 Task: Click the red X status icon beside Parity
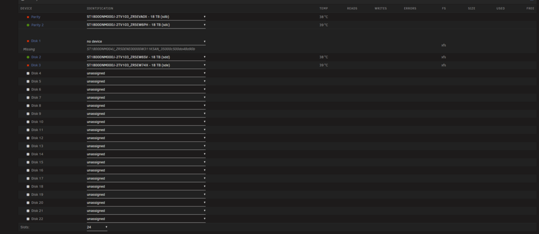(x=28, y=17)
